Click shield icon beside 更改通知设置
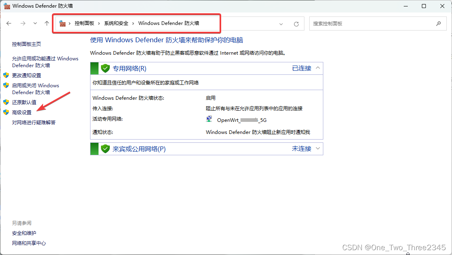This screenshot has height=255, width=452. click(6, 76)
